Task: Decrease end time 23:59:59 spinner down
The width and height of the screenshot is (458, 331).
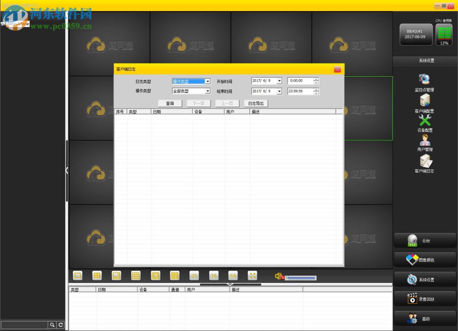Action: [316, 93]
